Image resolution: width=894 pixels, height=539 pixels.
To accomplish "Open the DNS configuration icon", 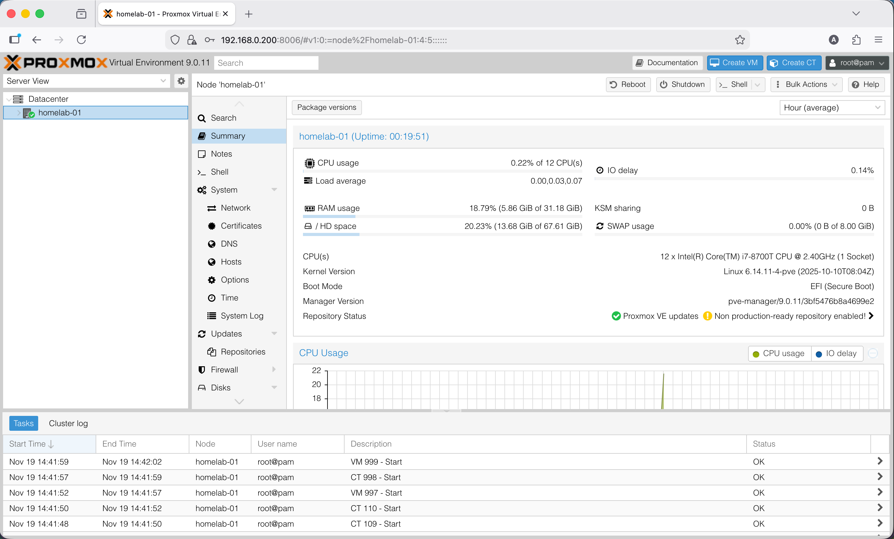I will pyautogui.click(x=212, y=243).
